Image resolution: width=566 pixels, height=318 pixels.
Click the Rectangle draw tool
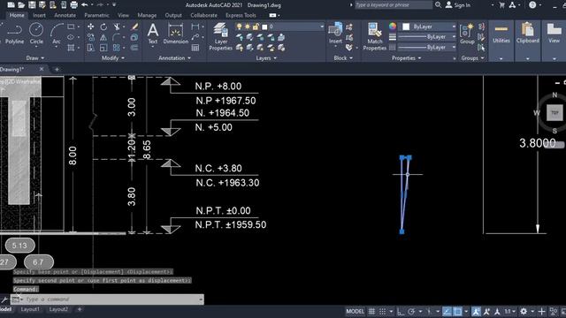(x=71, y=26)
